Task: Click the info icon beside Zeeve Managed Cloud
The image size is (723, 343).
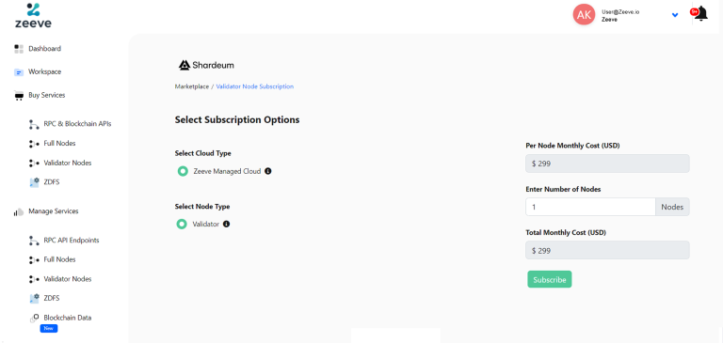Action: pos(268,171)
